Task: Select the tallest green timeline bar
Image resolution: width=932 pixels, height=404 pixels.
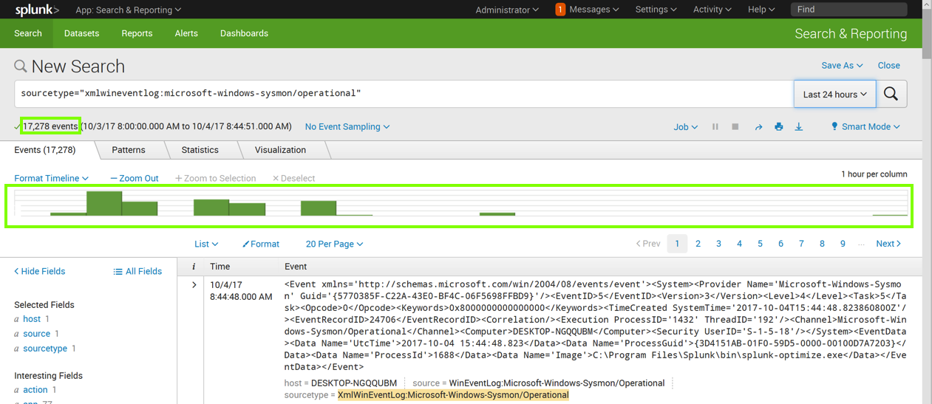Action: click(x=104, y=203)
